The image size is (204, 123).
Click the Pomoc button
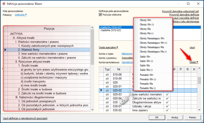click(x=193, y=117)
